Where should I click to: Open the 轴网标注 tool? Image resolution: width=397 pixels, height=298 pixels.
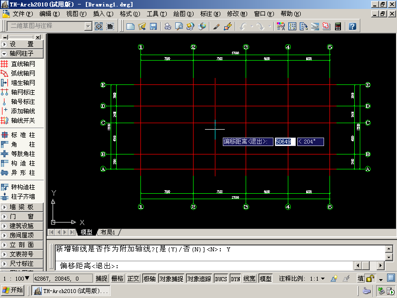[18, 92]
